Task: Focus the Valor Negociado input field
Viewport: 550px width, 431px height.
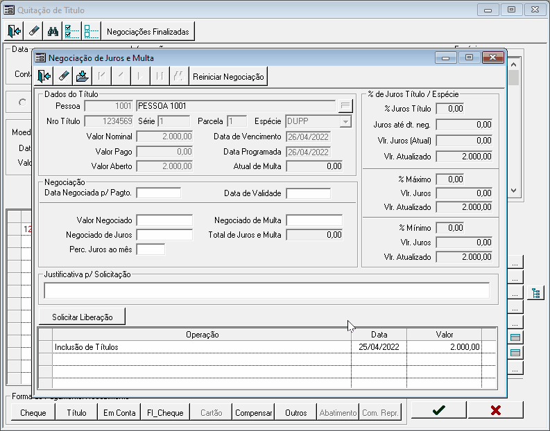Action: coord(164,220)
